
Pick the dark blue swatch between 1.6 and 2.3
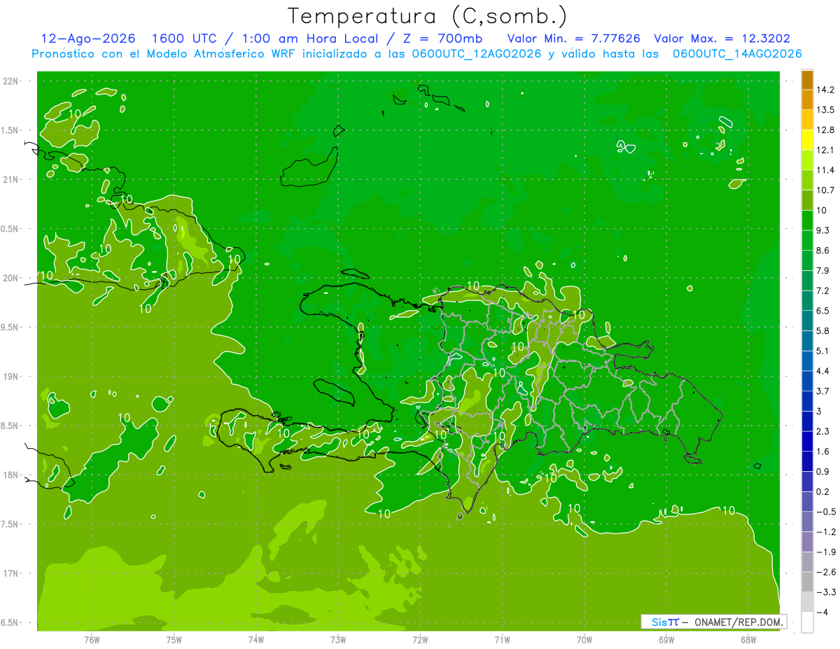point(807,440)
